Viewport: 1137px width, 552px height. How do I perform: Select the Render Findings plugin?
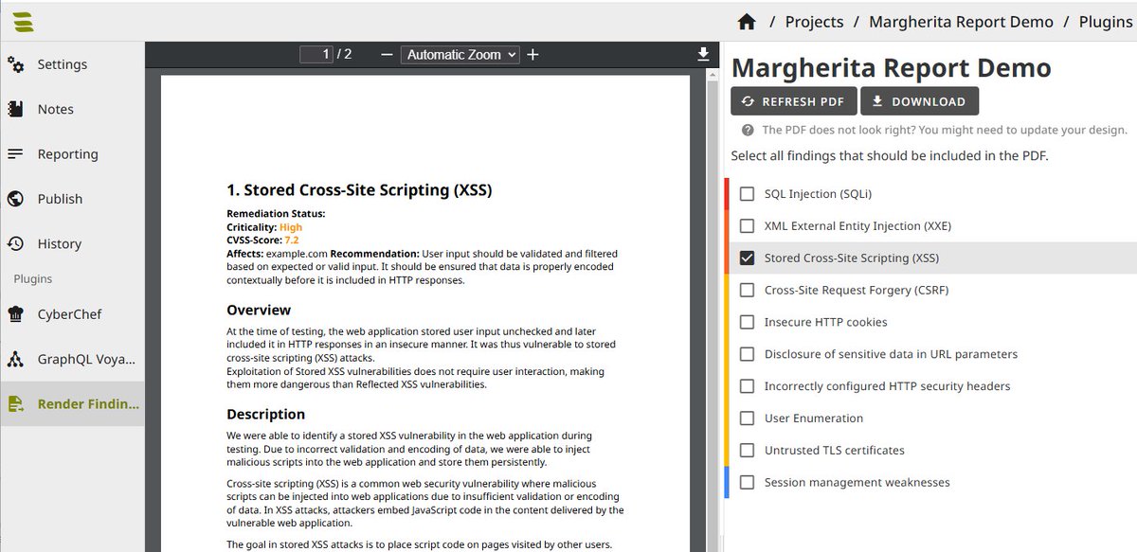coord(72,404)
